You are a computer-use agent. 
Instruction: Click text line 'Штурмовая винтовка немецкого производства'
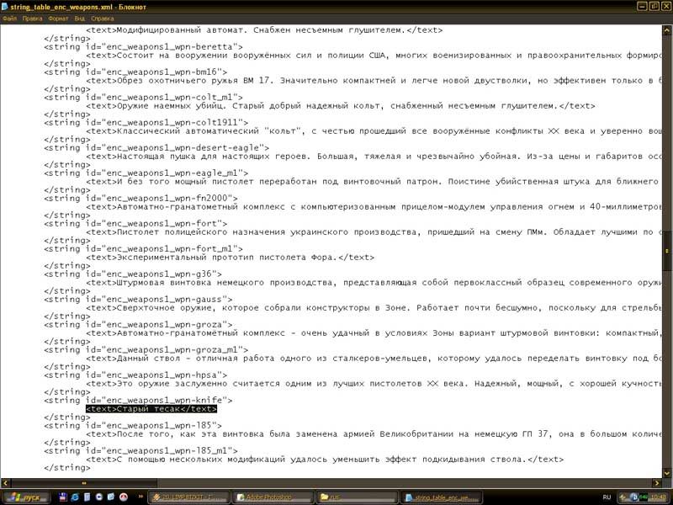pos(374,283)
